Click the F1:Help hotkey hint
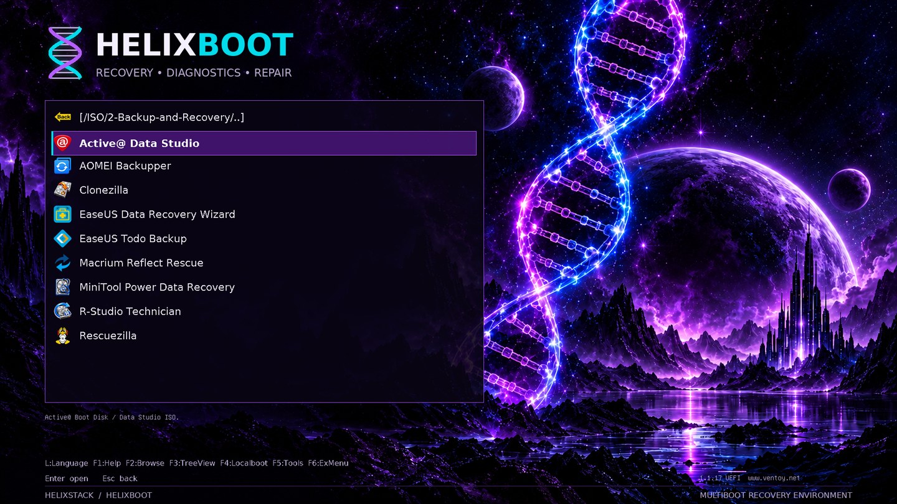Image resolution: width=897 pixels, height=504 pixels. click(x=107, y=463)
